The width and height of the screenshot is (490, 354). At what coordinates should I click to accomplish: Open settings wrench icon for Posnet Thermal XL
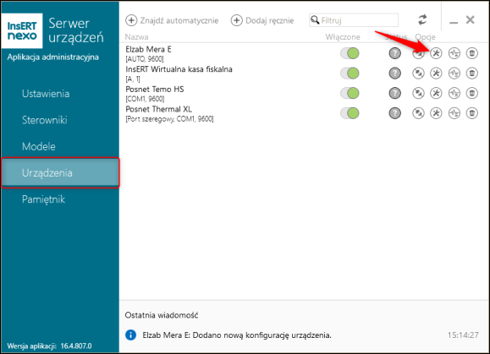pos(436,113)
